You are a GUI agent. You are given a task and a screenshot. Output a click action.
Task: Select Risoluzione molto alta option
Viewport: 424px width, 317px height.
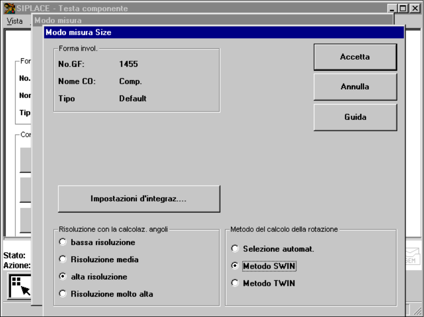coord(63,294)
